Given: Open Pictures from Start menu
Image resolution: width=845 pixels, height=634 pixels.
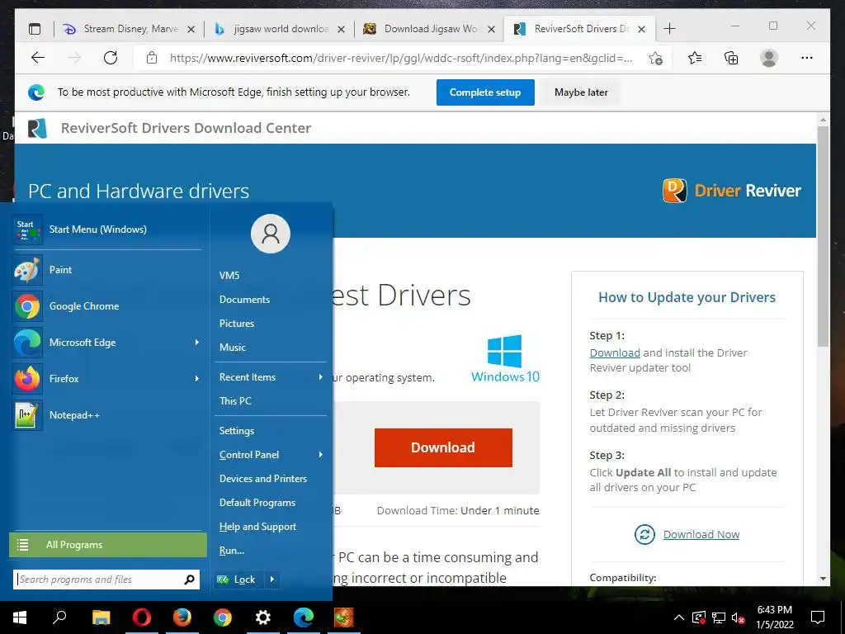Looking at the screenshot, I should (237, 324).
